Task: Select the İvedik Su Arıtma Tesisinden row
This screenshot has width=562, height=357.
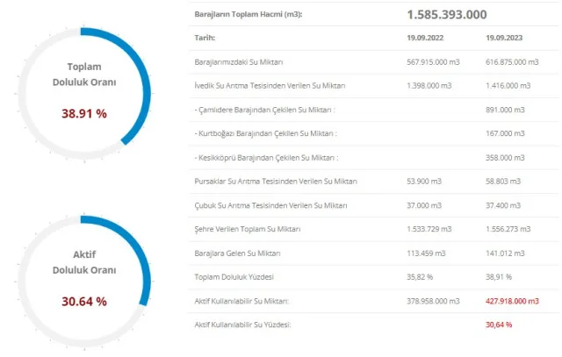Action: (x=374, y=86)
